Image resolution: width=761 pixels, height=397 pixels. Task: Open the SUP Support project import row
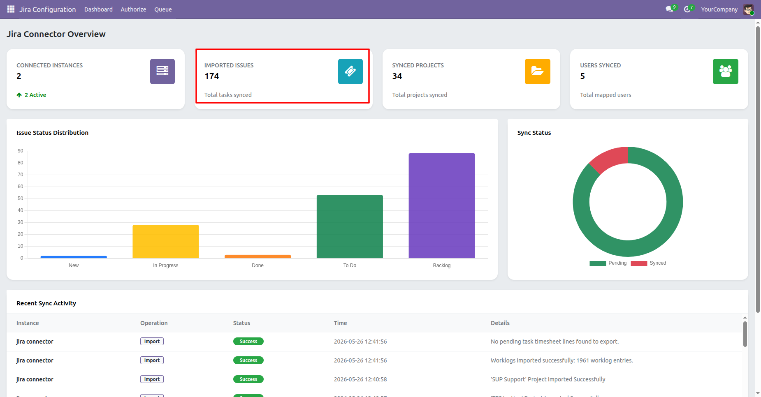click(374, 379)
